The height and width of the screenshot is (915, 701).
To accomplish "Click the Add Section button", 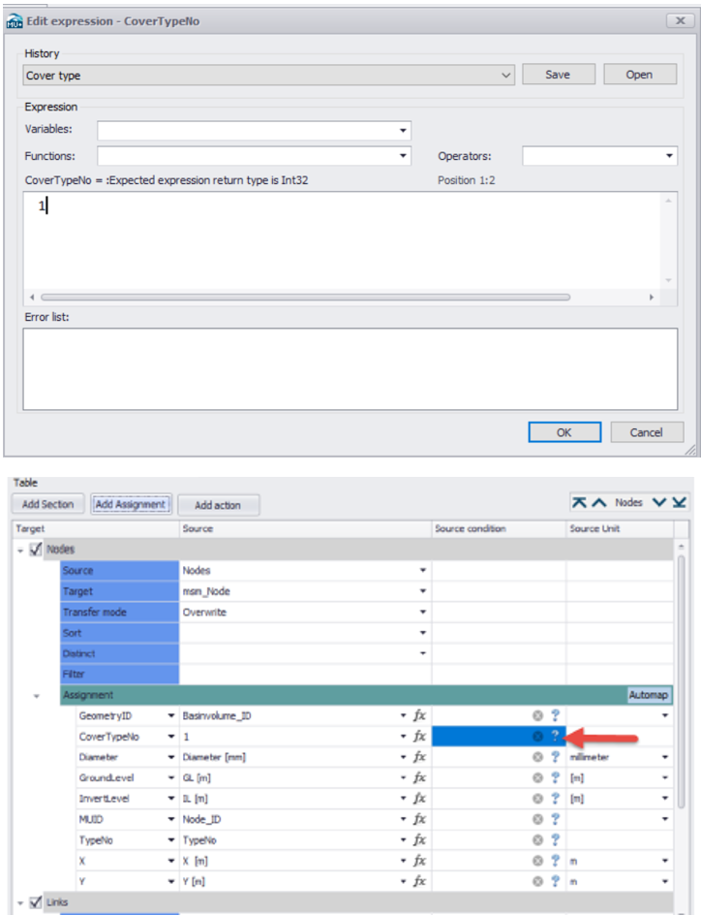I will pos(47,504).
